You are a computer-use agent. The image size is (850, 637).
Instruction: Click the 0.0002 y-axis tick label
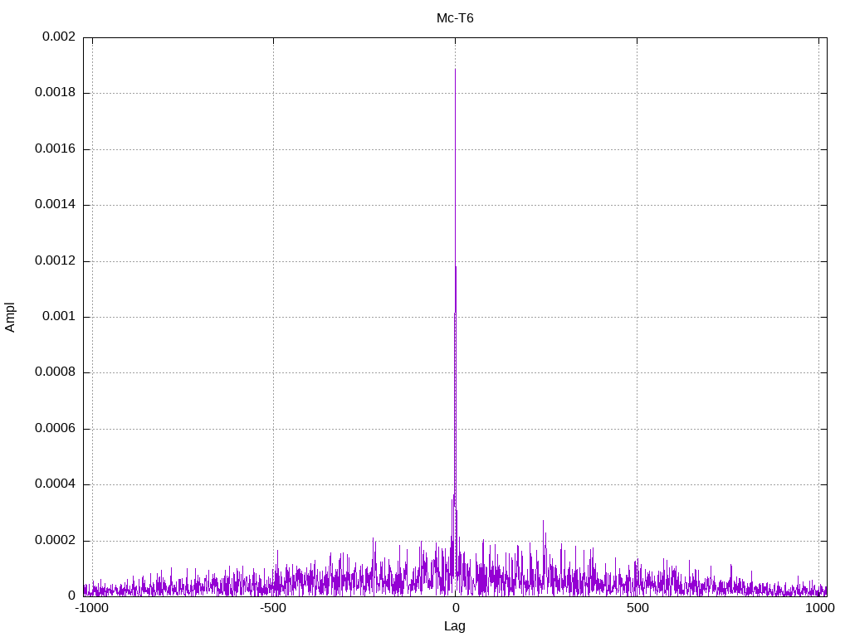[x=55, y=541]
